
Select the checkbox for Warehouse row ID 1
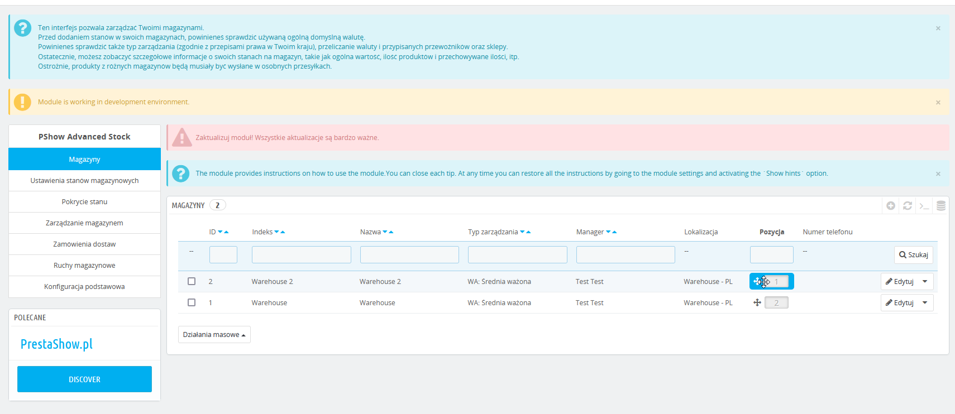192,302
